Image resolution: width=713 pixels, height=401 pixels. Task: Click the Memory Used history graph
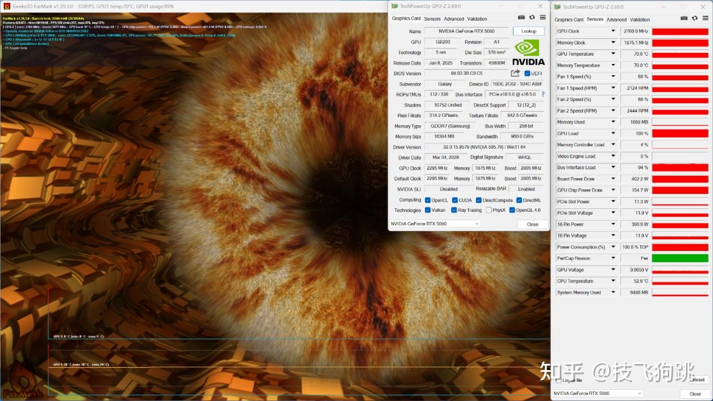point(680,122)
